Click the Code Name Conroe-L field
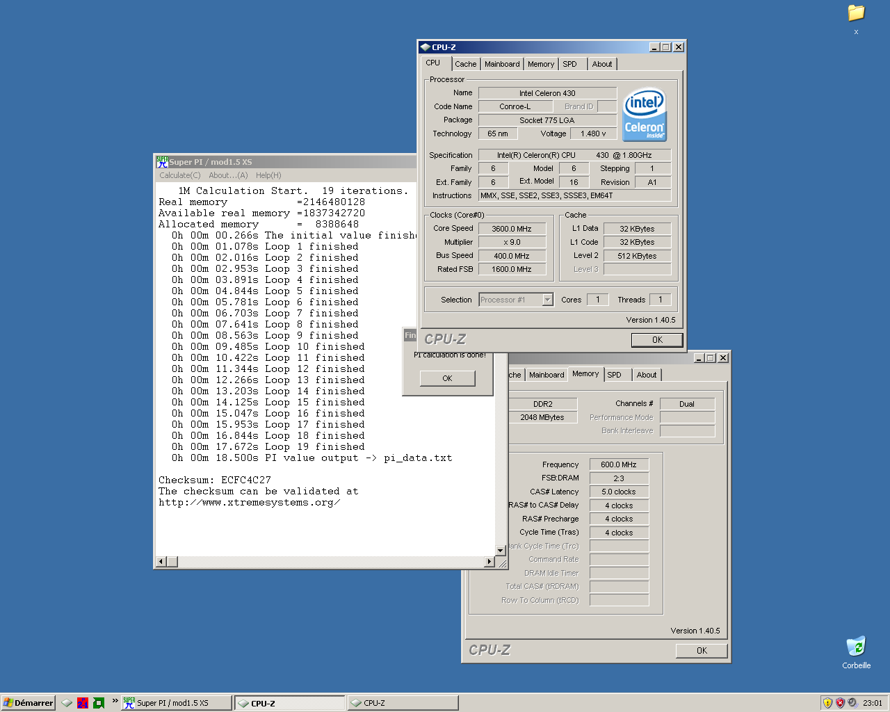 pyautogui.click(x=515, y=106)
